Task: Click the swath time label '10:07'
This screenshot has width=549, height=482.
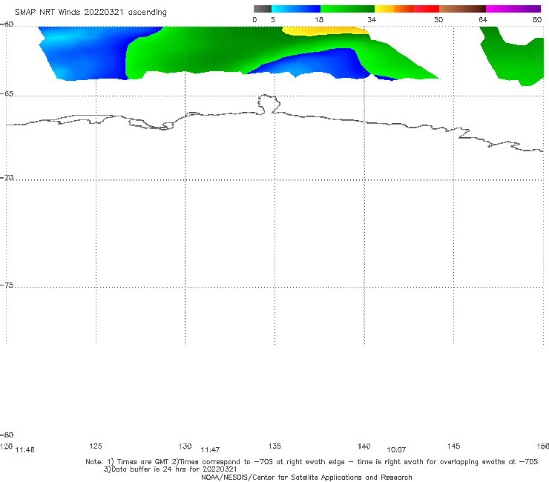Action: point(396,450)
